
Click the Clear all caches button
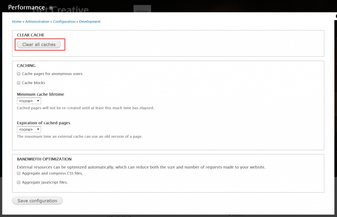(39, 44)
